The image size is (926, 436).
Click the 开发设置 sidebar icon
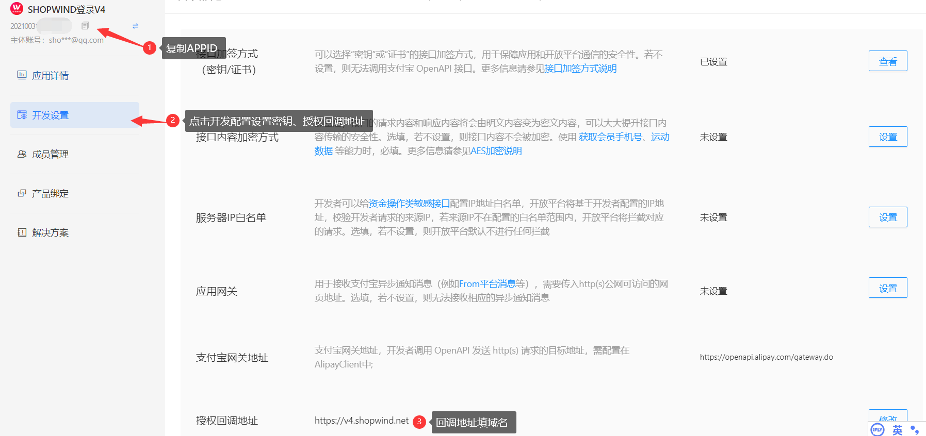pyautogui.click(x=22, y=115)
